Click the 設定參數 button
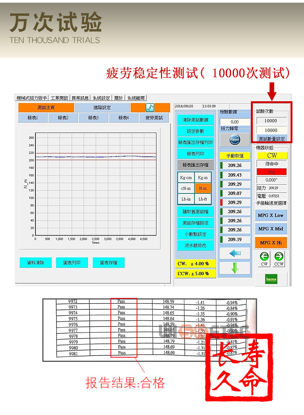 tap(195, 131)
